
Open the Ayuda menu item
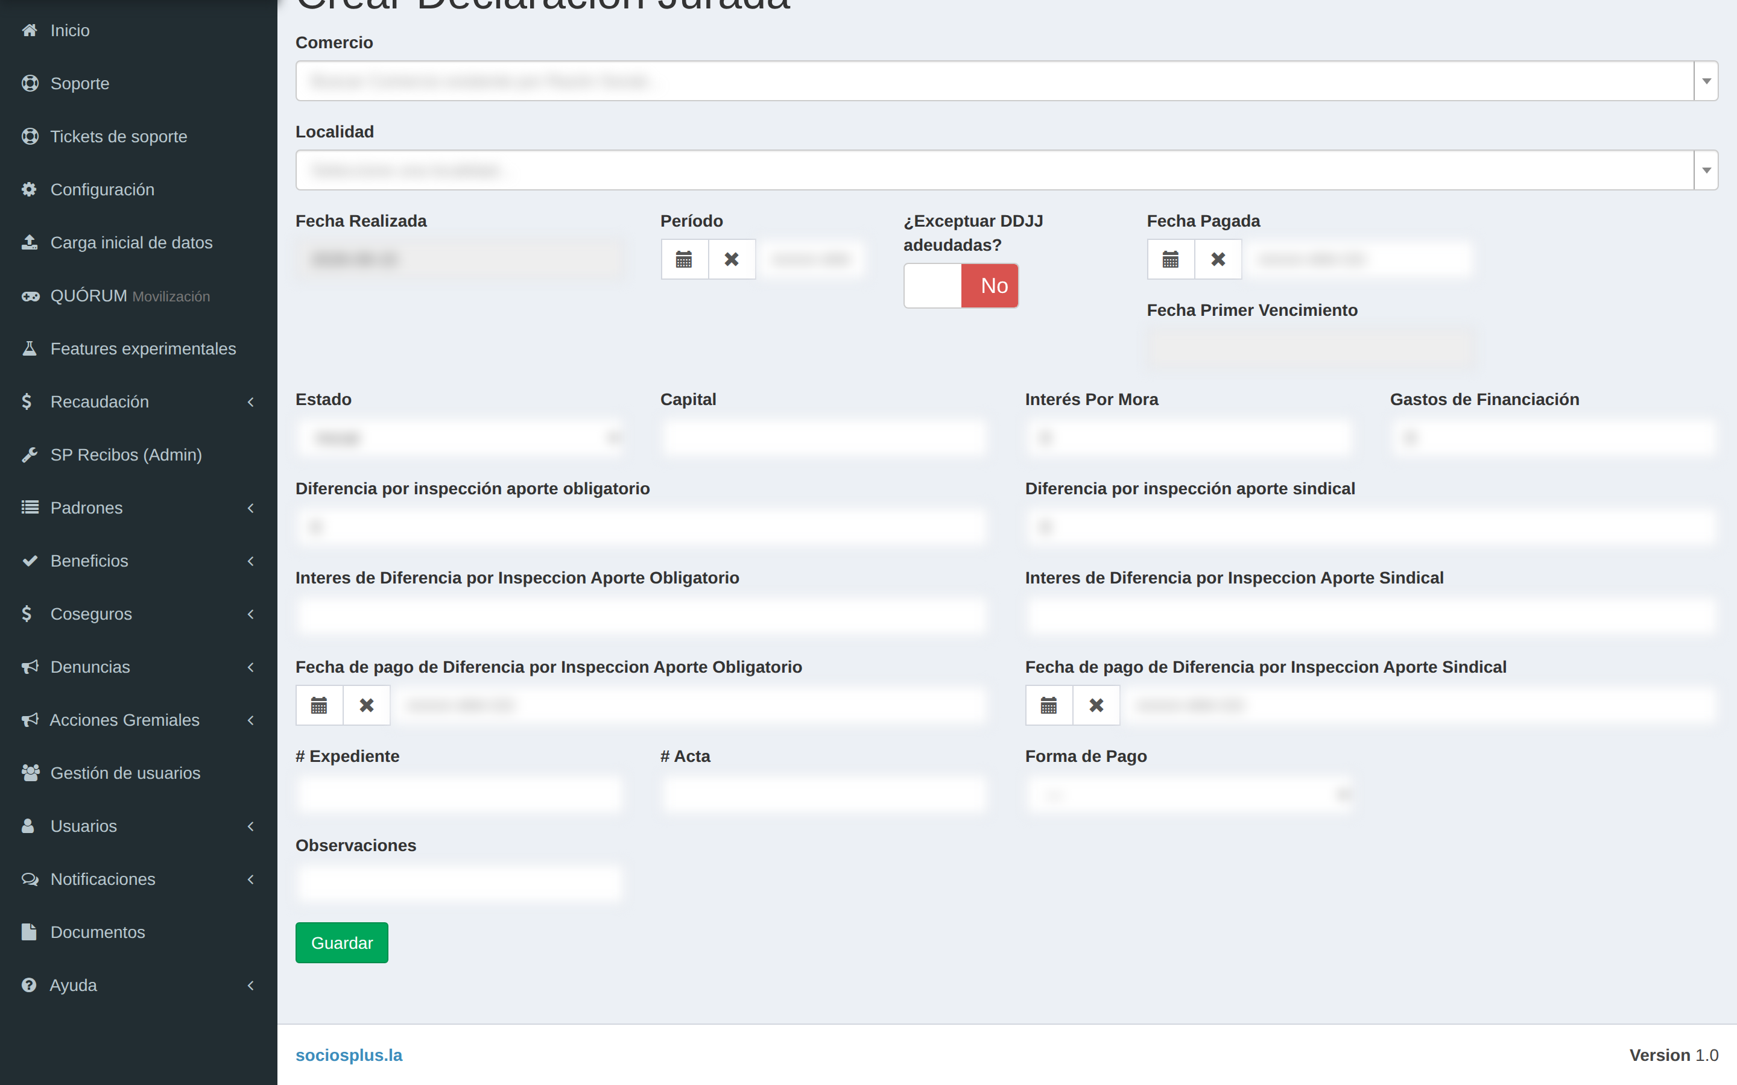click(x=139, y=986)
